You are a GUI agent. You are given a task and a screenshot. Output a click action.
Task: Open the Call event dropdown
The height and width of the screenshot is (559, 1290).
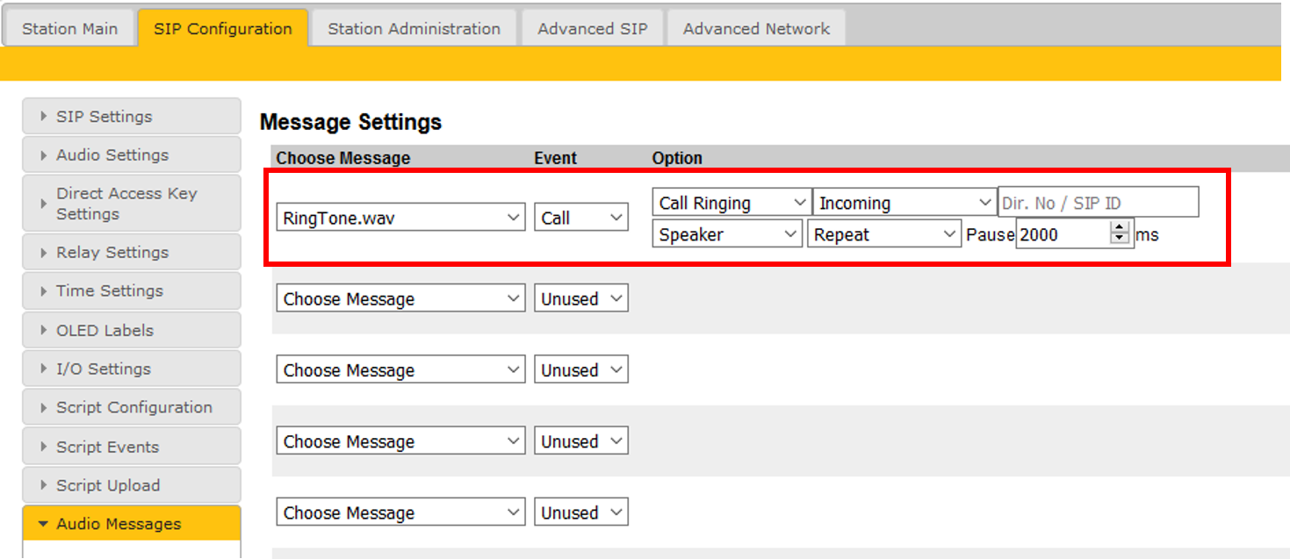[x=581, y=219]
